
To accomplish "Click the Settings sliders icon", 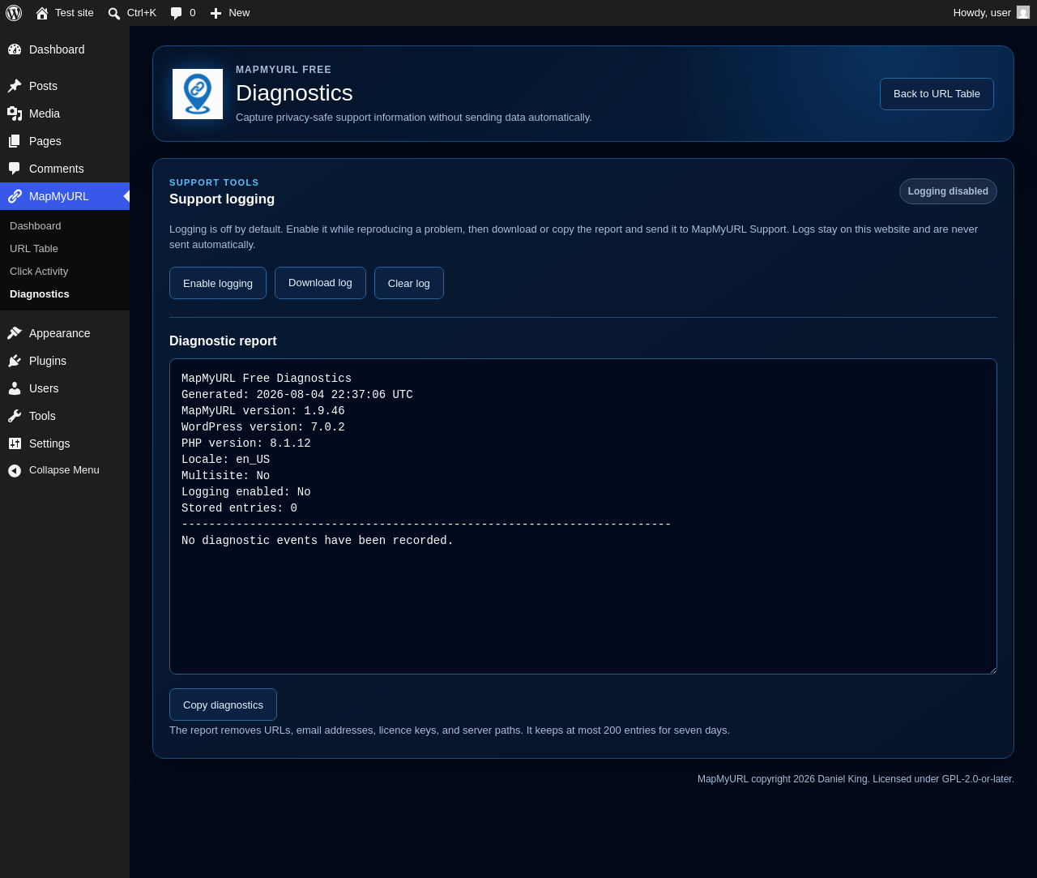I will pos(15,443).
